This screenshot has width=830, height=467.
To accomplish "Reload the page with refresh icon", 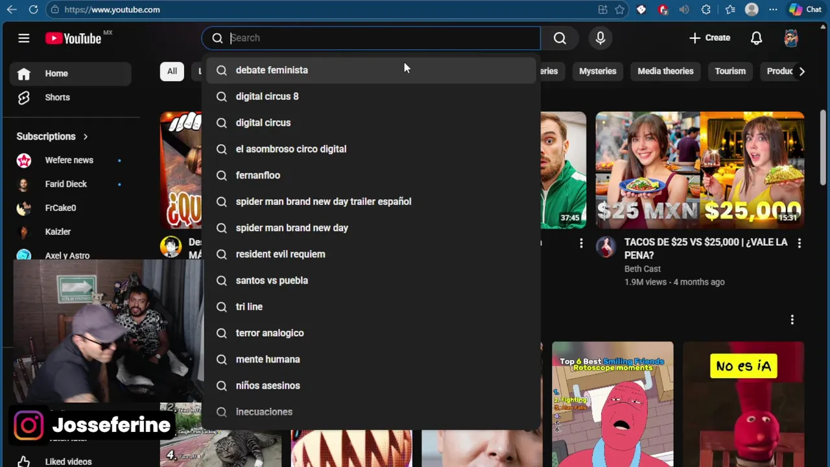I will coord(33,10).
